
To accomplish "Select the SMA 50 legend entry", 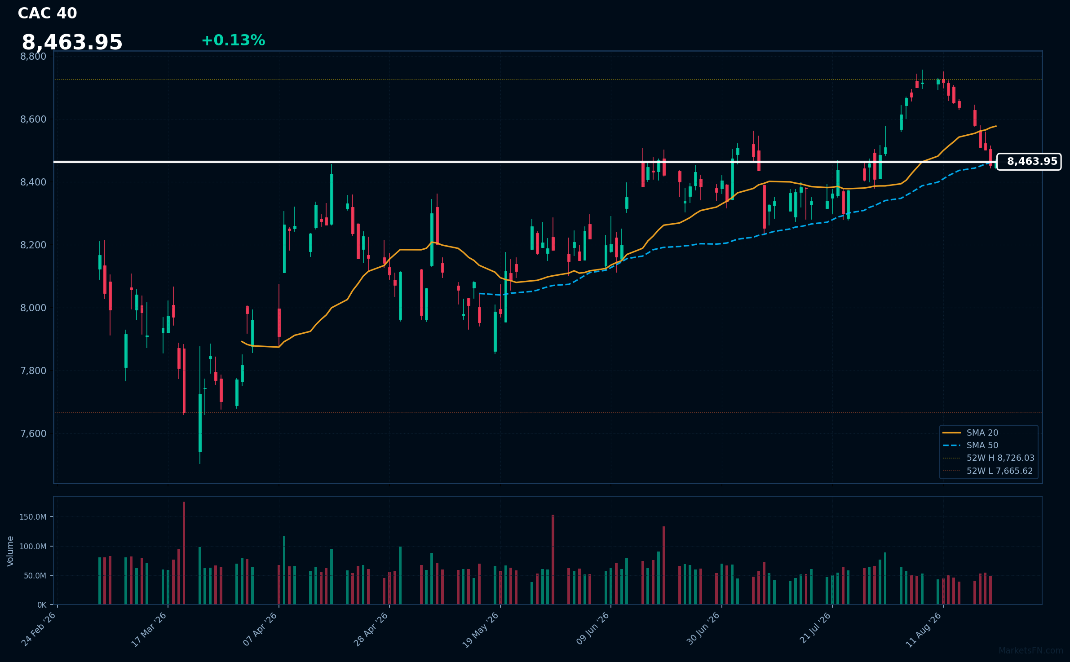I will point(970,446).
